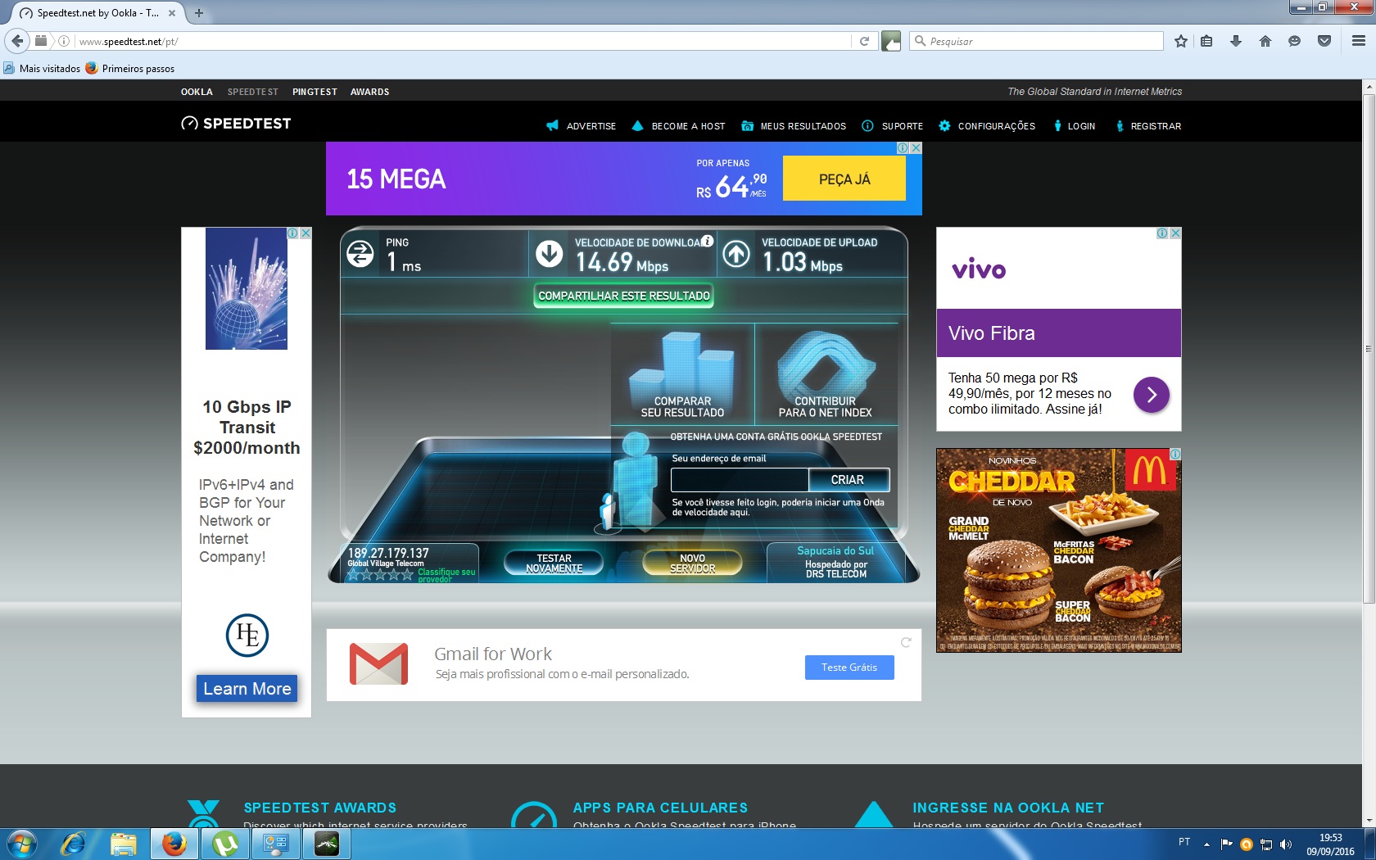Click the REGISTRAR link

(x=1148, y=126)
